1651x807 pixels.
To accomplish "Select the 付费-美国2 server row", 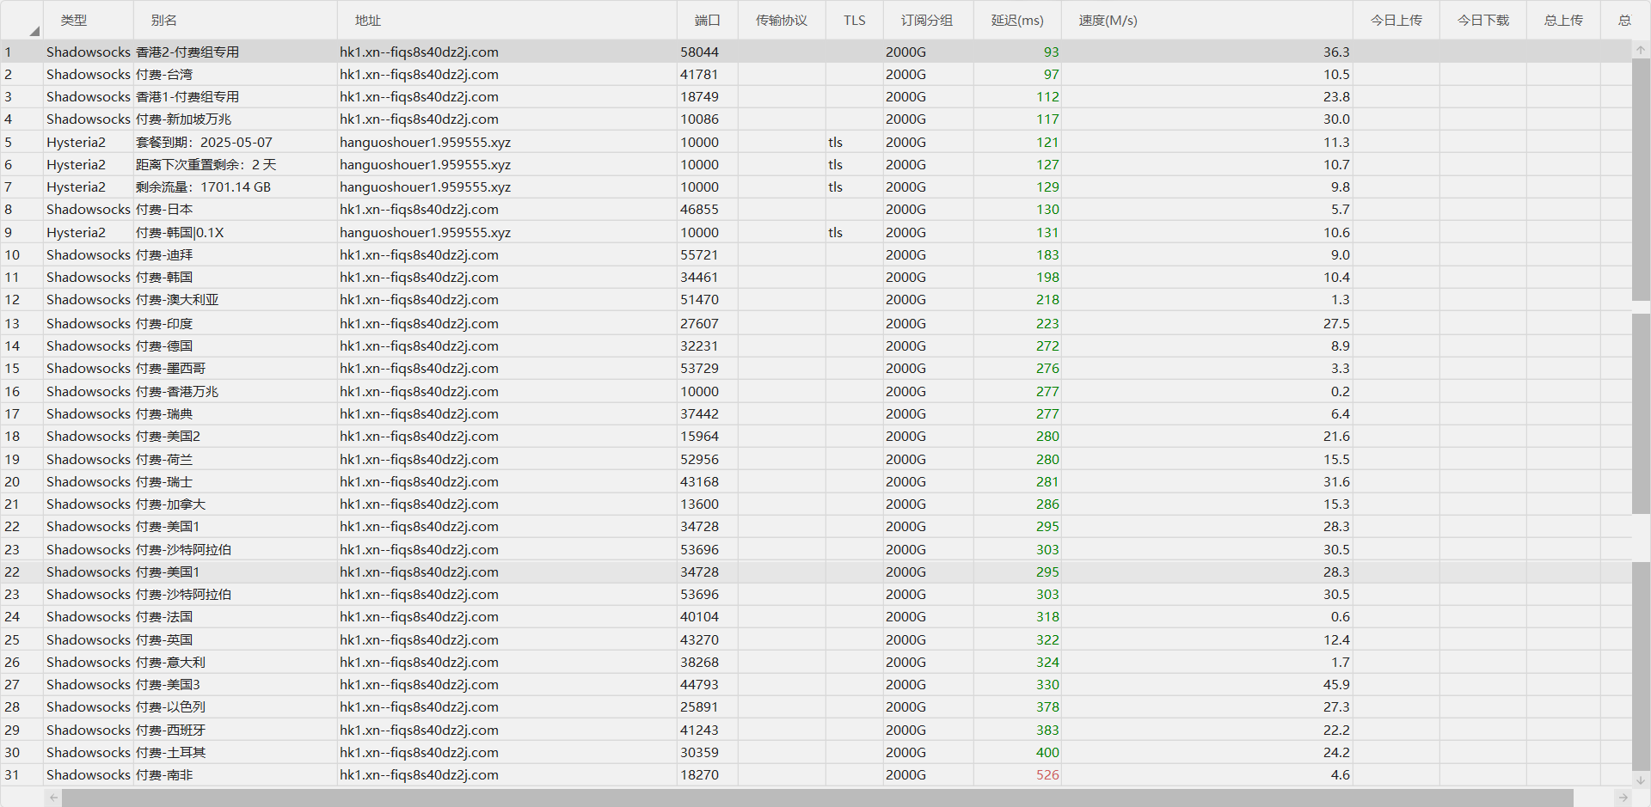I will pyautogui.click(x=815, y=436).
